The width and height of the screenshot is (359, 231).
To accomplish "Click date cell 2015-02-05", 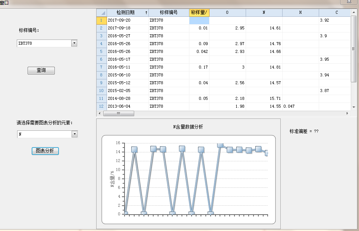I will point(128,91).
